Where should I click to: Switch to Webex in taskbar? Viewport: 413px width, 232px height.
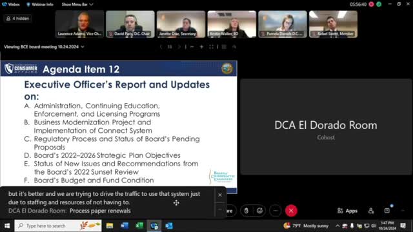pos(154,226)
